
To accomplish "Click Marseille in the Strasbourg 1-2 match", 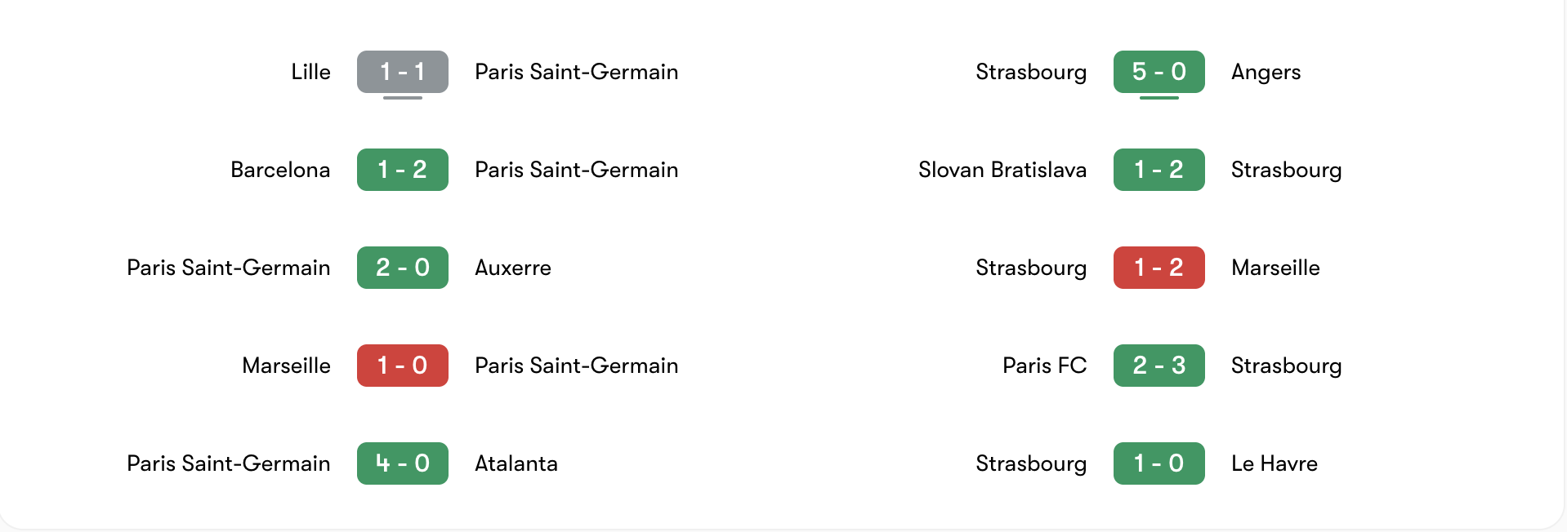I will click(1275, 268).
